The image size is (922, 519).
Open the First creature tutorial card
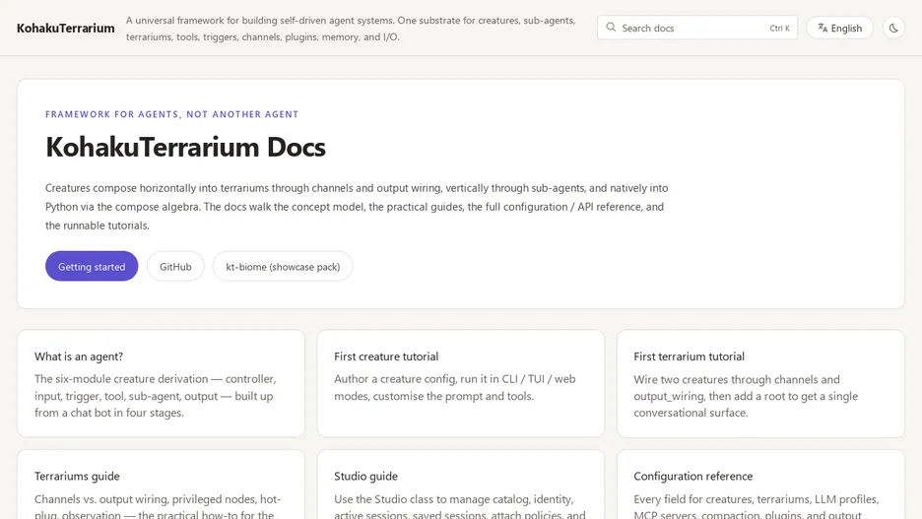460,383
